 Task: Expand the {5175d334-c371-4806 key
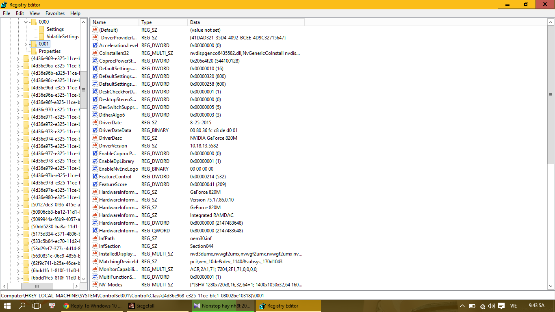coord(18,234)
